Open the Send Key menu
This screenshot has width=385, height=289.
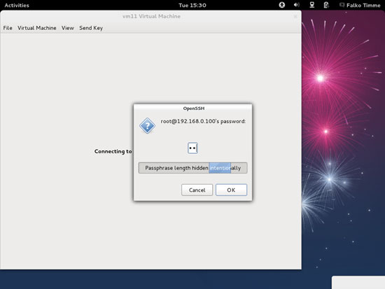(x=91, y=28)
